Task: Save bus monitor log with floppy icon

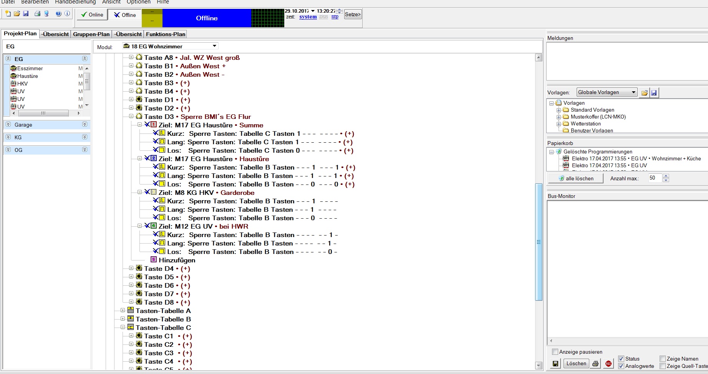Action: coord(555,364)
